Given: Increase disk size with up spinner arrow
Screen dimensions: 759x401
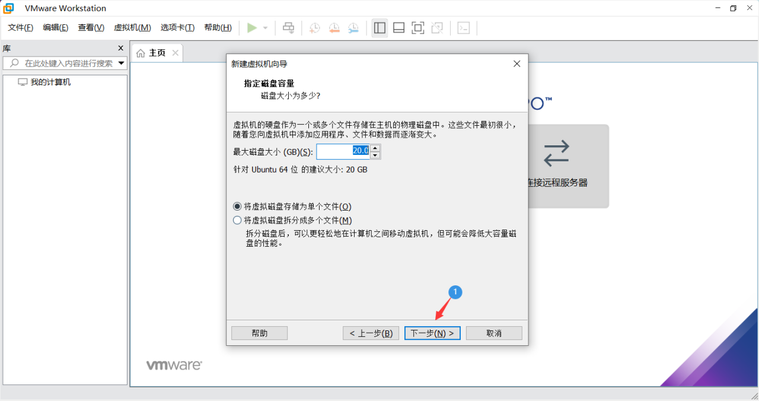Looking at the screenshot, I should [375, 148].
